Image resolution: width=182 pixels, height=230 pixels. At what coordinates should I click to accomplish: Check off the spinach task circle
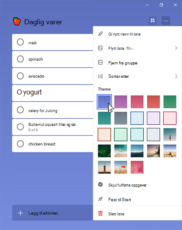(20, 59)
